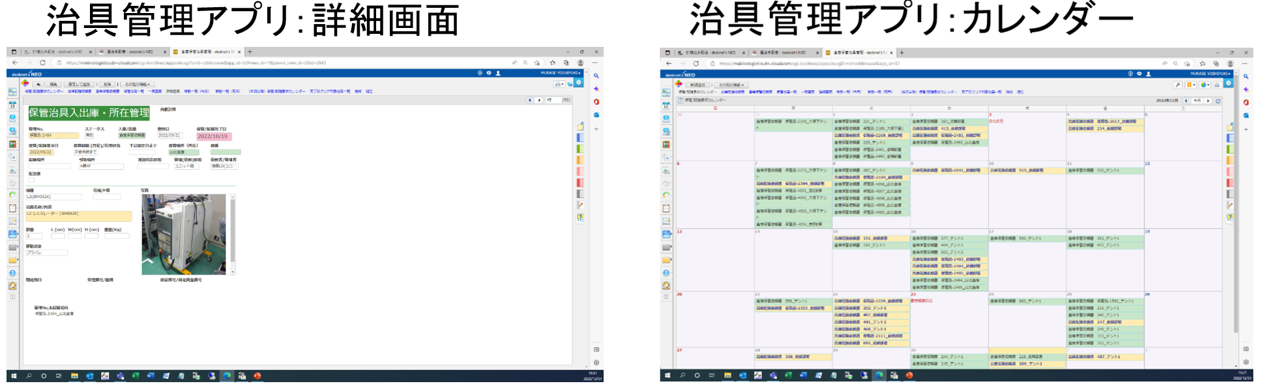
Task: Click the 保管品-2464 management number field
Action: [x=53, y=135]
